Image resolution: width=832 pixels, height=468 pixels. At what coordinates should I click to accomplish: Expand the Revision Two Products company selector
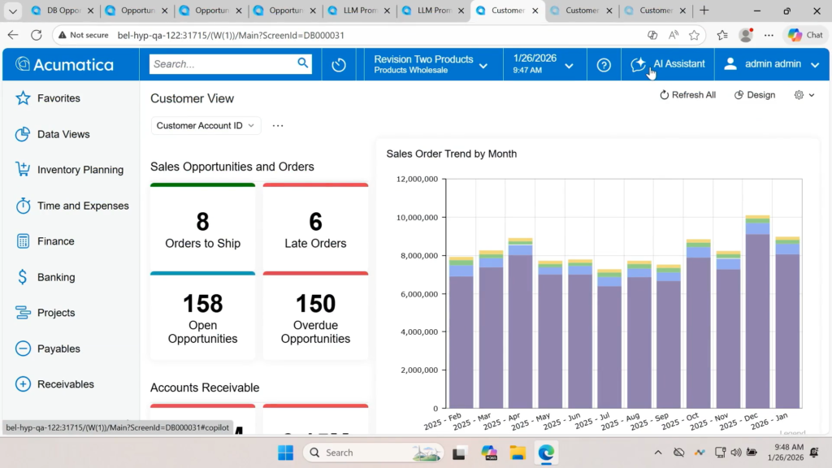pos(431,64)
